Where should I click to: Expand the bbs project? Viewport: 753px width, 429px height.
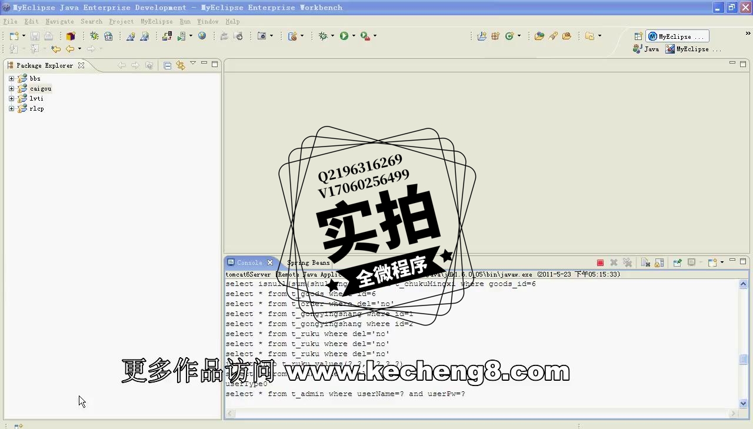coord(11,78)
